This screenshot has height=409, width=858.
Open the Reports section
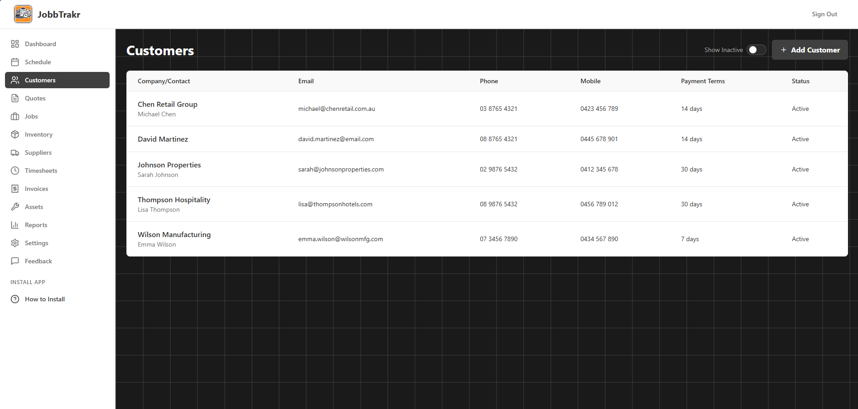(36, 225)
